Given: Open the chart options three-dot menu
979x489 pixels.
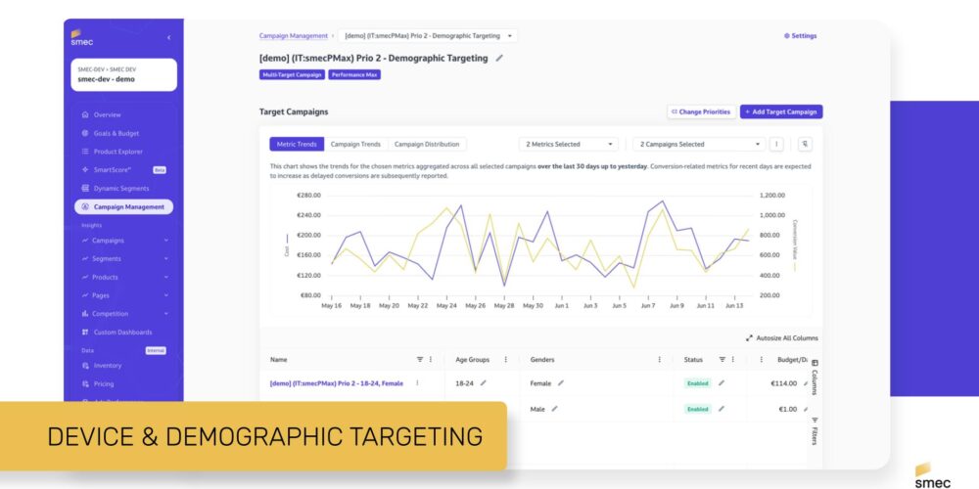Looking at the screenshot, I should click(x=776, y=144).
